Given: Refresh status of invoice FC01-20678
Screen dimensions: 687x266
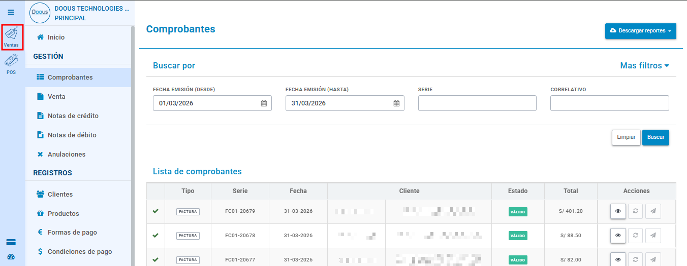Looking at the screenshot, I should (x=635, y=236).
